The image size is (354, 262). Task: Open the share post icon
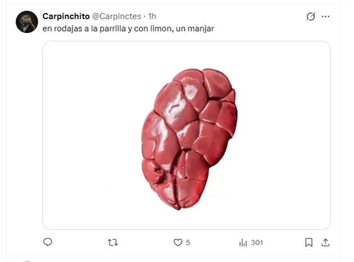point(325,242)
